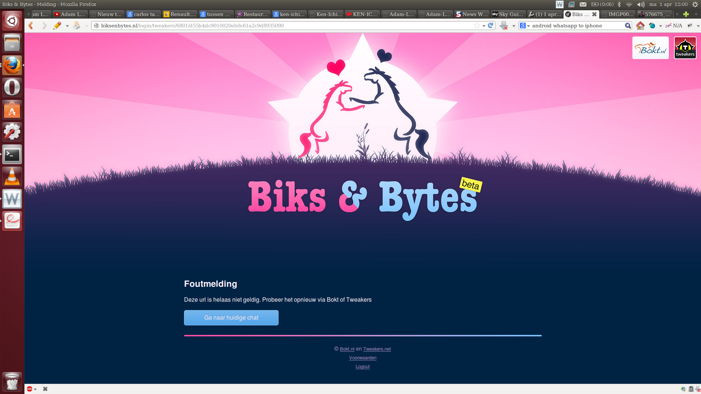Switch to the Sky Gui... tab
This screenshot has width=701, height=394.
(x=508, y=14)
